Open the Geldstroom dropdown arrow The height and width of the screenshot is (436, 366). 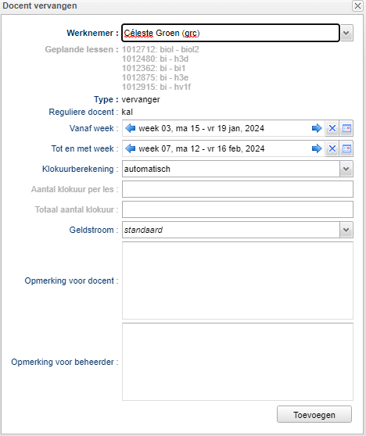(x=346, y=230)
